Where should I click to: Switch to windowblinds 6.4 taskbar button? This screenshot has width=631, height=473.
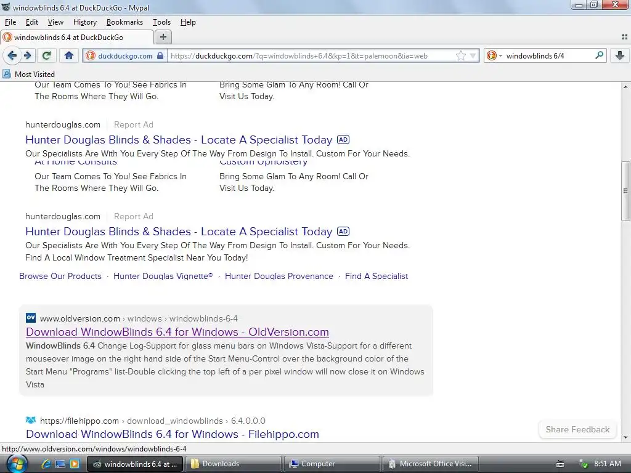(135, 464)
